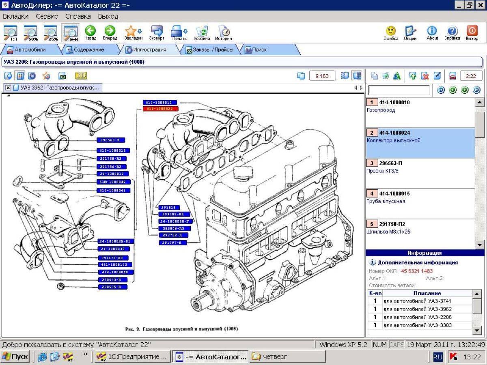487x365 pixels.
Task: Click the 291815 label on diagram
Action: pyautogui.click(x=168, y=207)
